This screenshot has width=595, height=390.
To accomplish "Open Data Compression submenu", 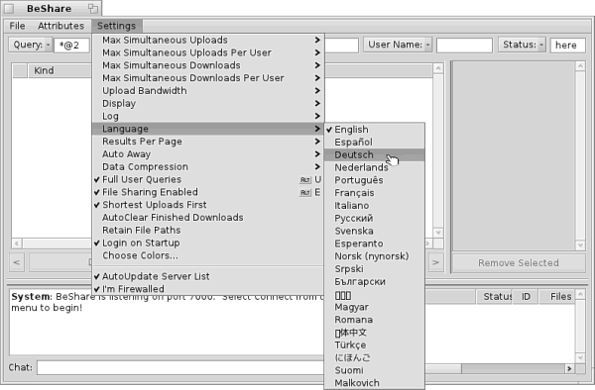I will (208, 166).
